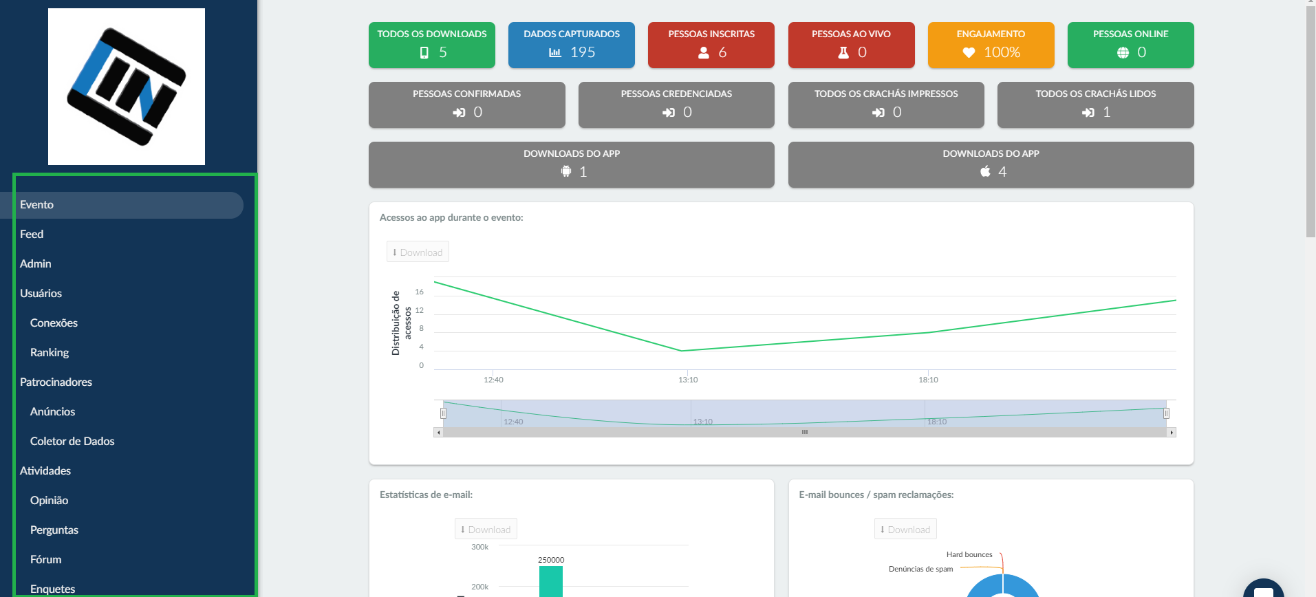Download the e-mail bounces chart
Image resolution: width=1316 pixels, height=597 pixels.
point(905,529)
